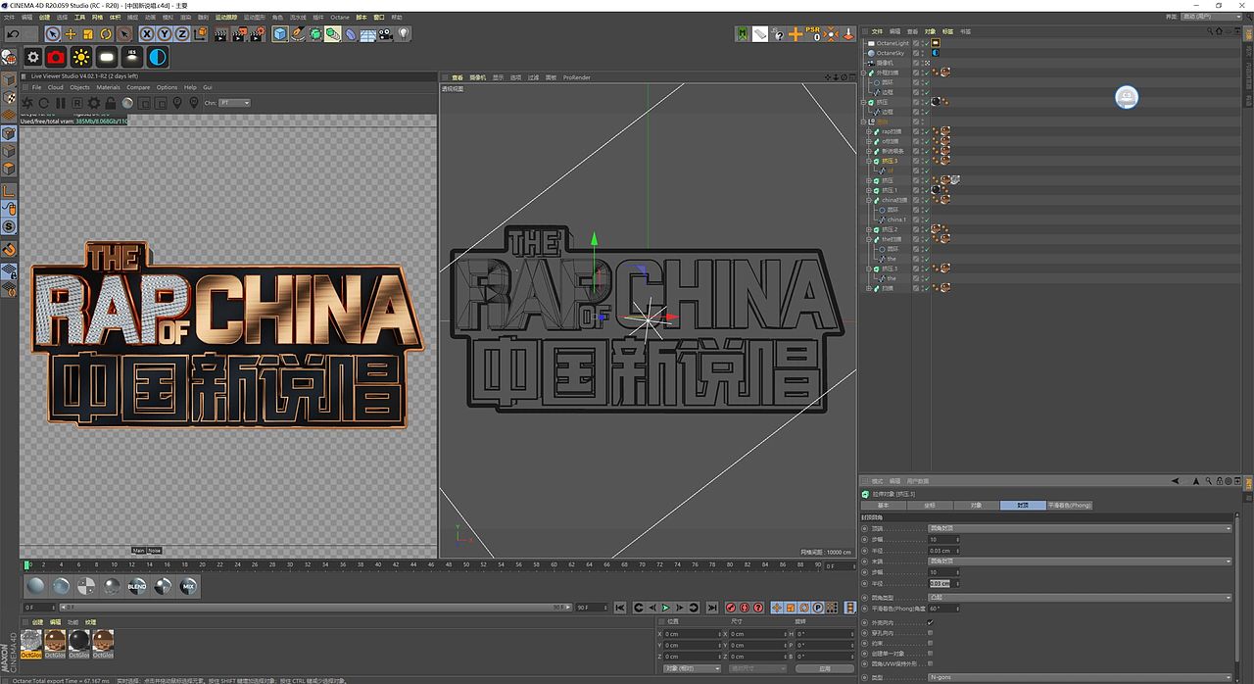
Task: Click the MIX material ball preset
Action: pyautogui.click(x=188, y=586)
